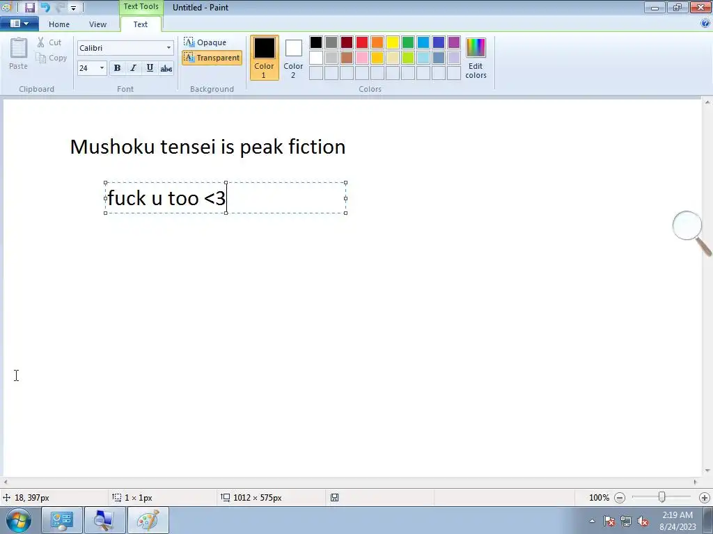Expand the font size dropdown arrow
713x534 pixels.
tap(102, 68)
